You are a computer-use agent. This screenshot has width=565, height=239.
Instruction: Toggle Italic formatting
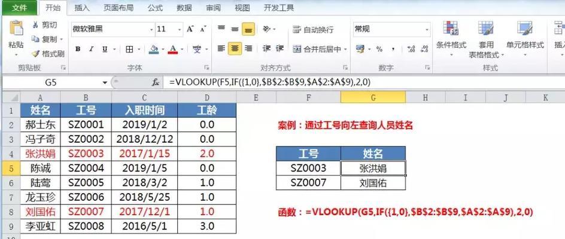click(91, 49)
